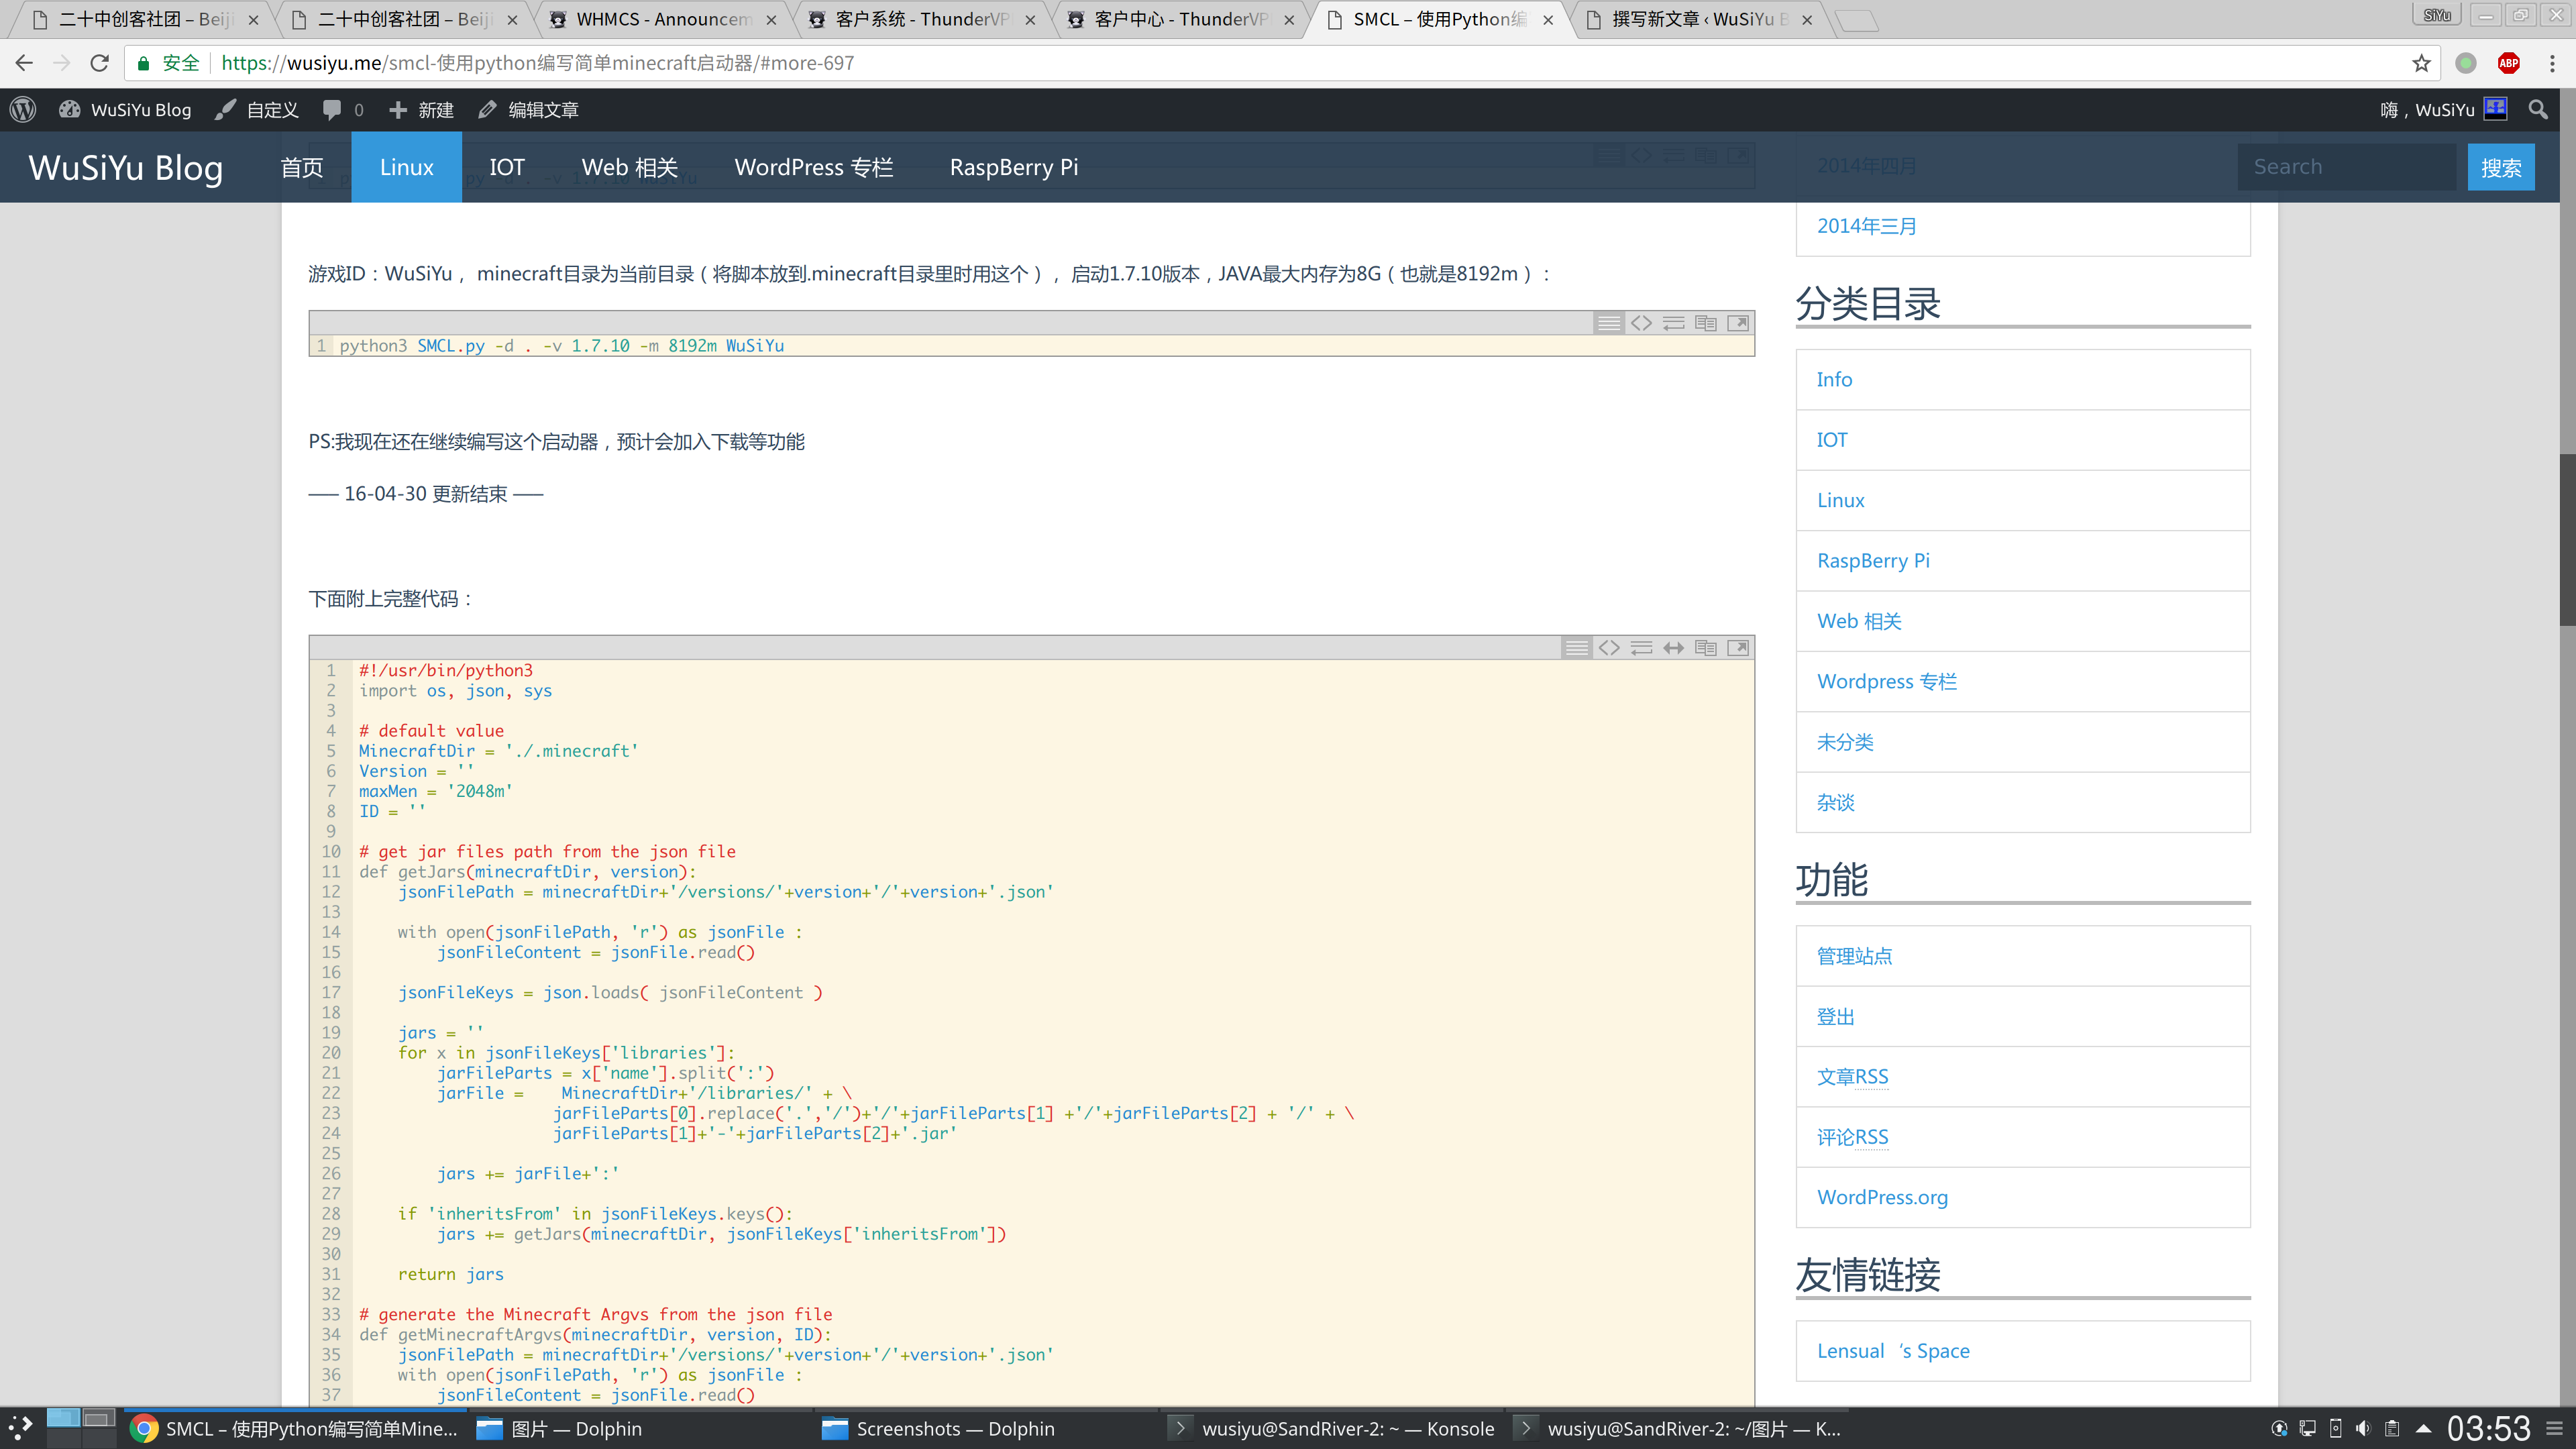Open the 自定义 customizer link
The image size is (2576, 1449).
click(x=257, y=110)
